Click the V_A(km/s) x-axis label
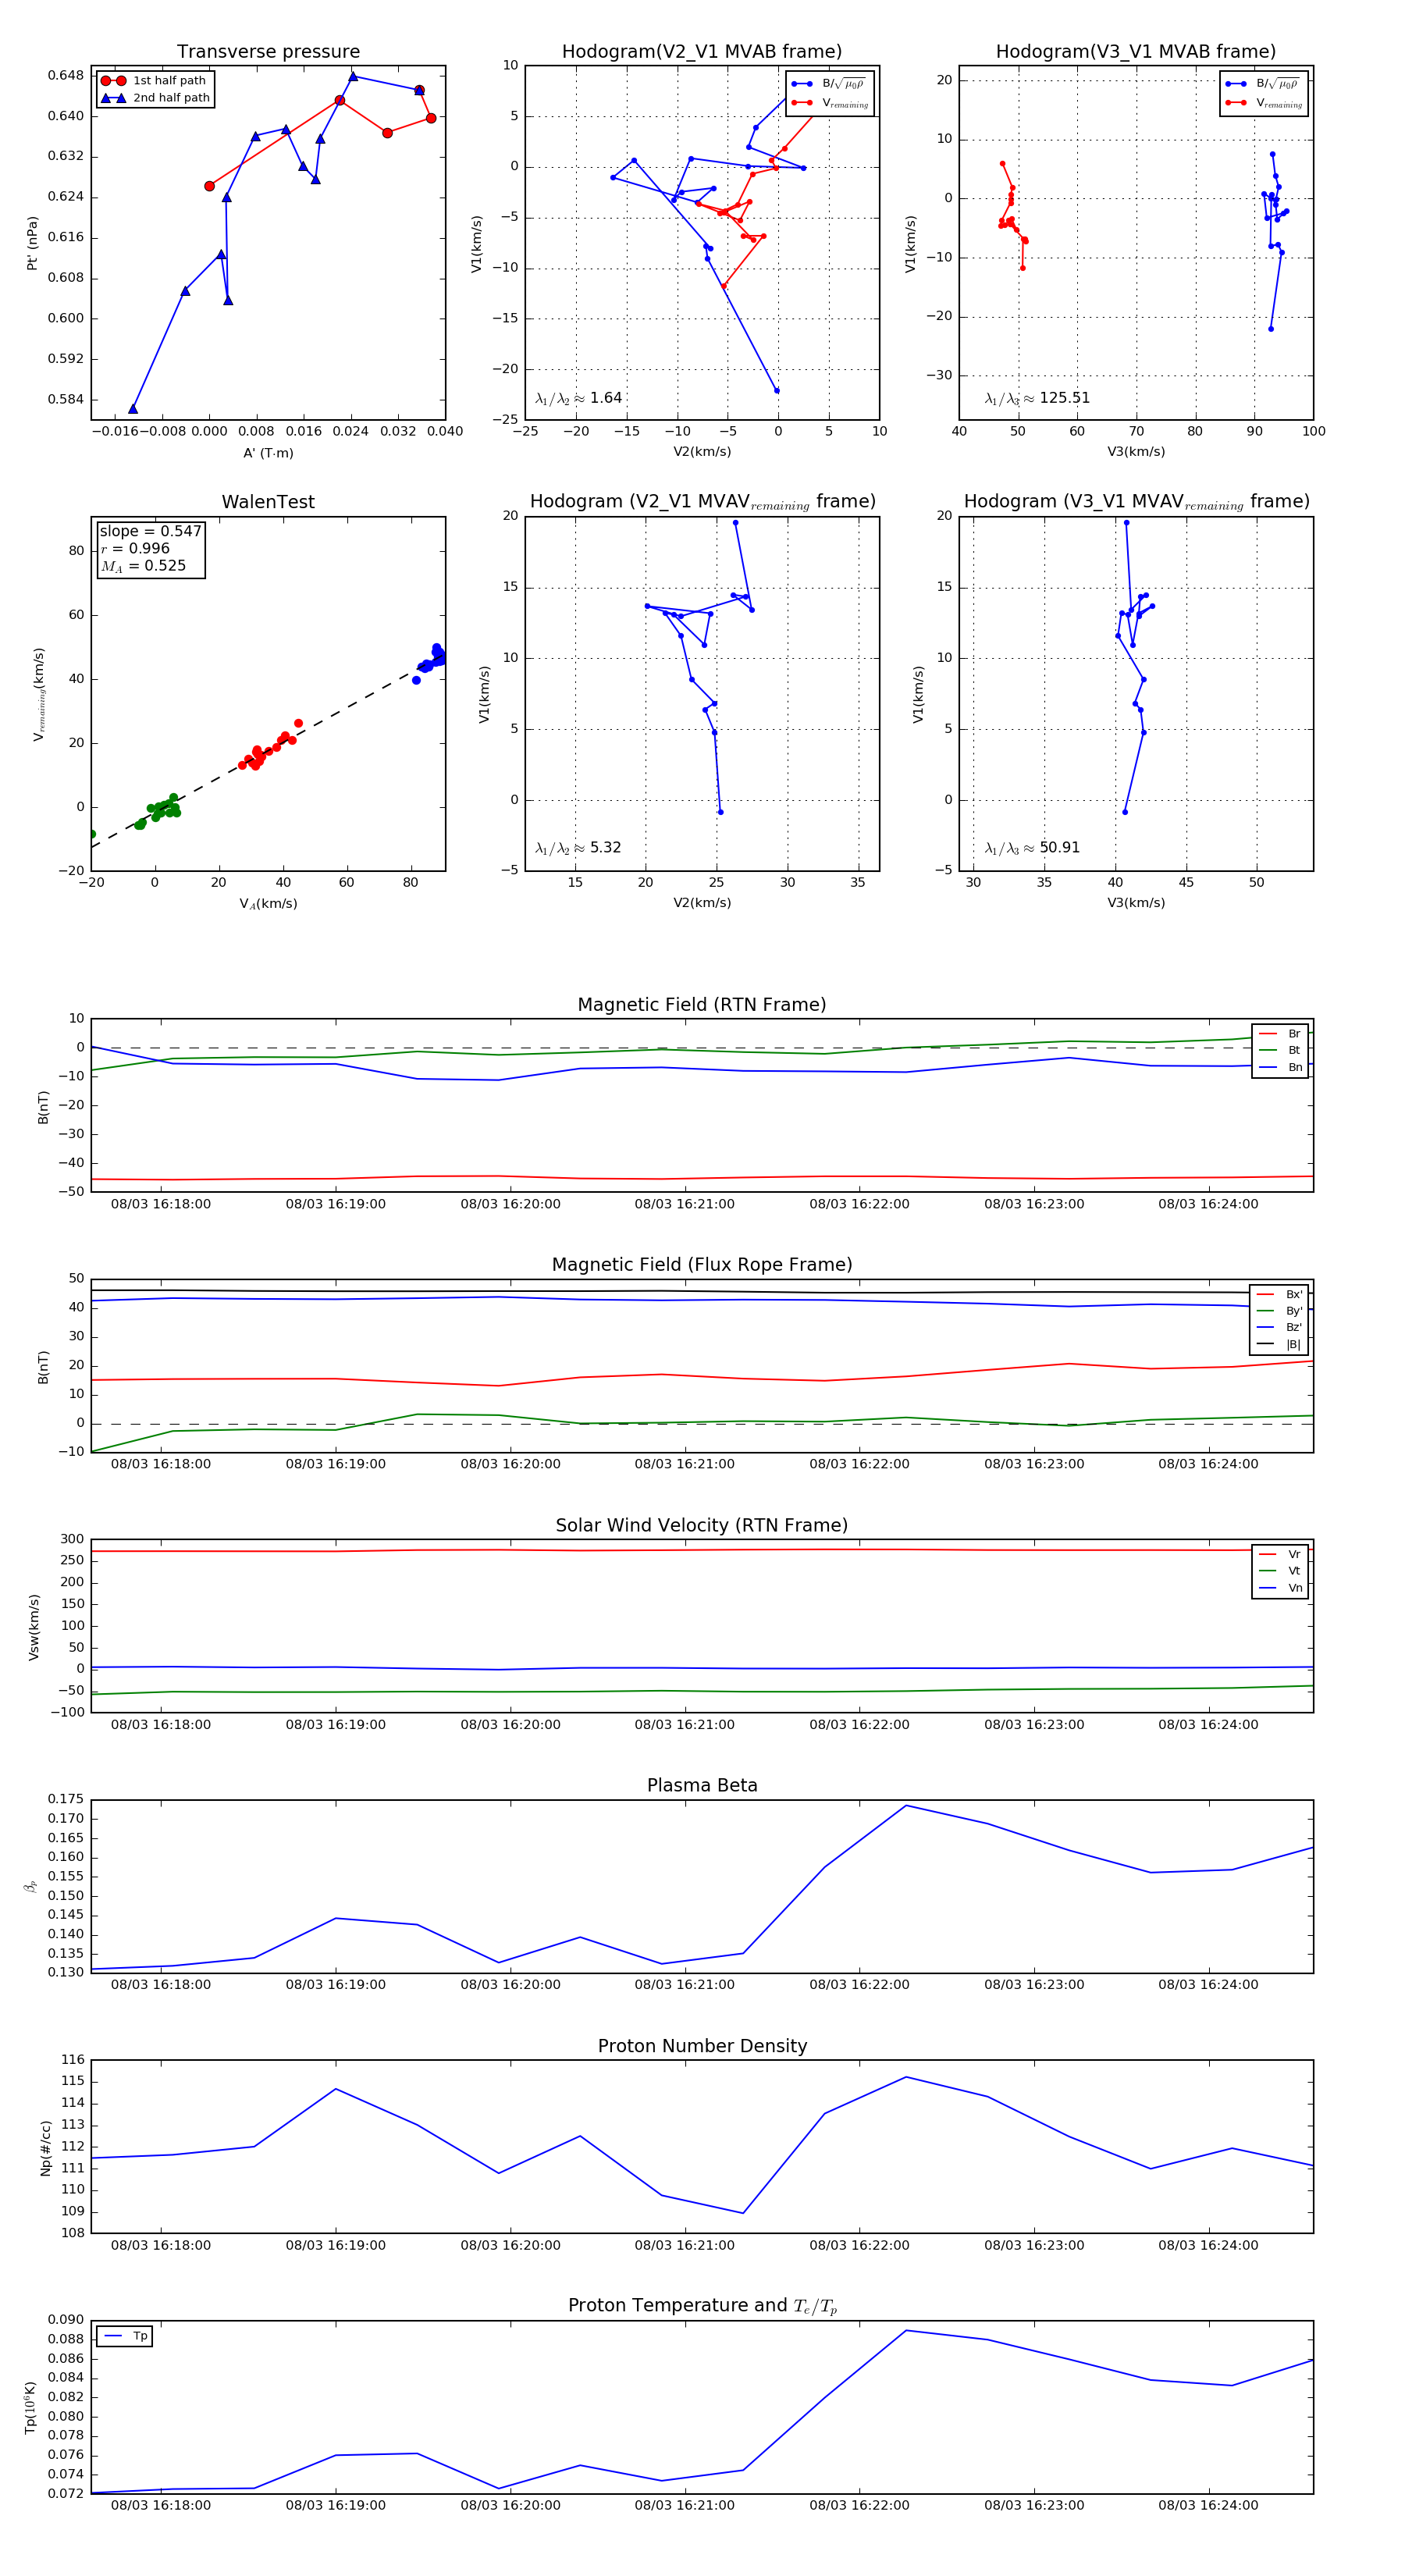This screenshot has height=2576, width=1405. [268, 904]
